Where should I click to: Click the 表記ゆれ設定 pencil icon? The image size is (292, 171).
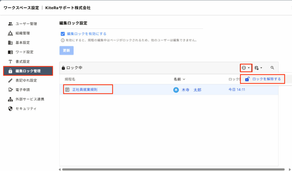(x=10, y=80)
